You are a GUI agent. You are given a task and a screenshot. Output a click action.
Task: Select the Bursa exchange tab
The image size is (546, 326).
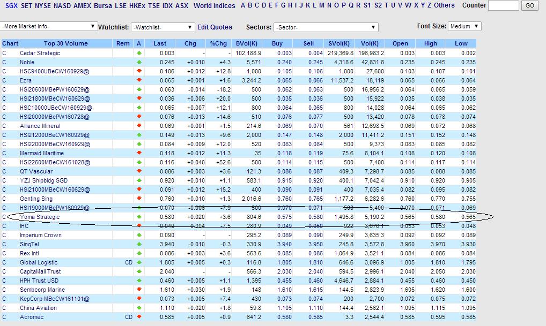click(103, 5)
